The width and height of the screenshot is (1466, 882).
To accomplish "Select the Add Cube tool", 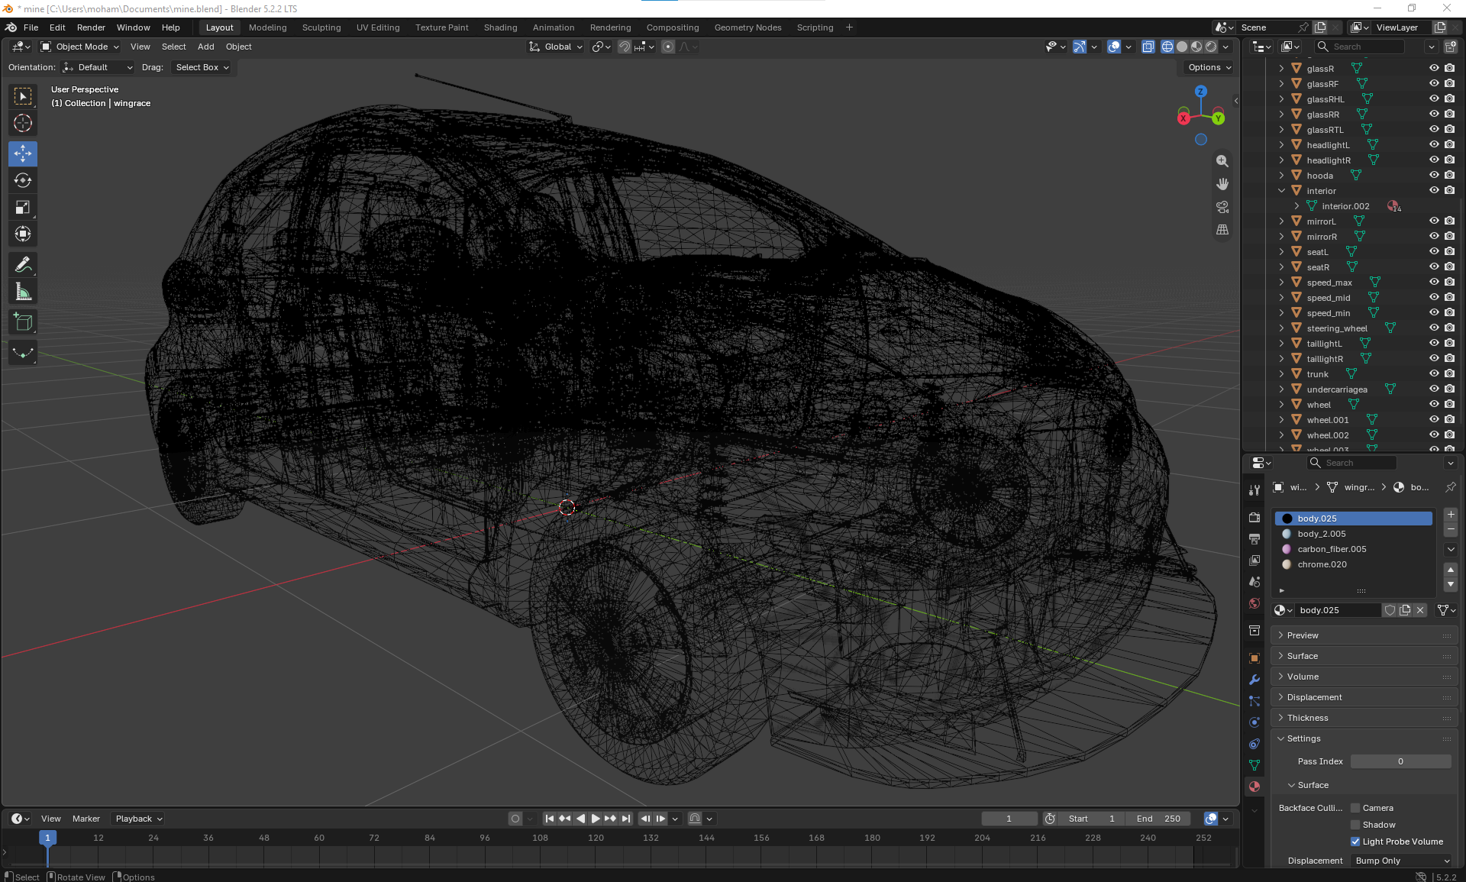I will coord(23,322).
